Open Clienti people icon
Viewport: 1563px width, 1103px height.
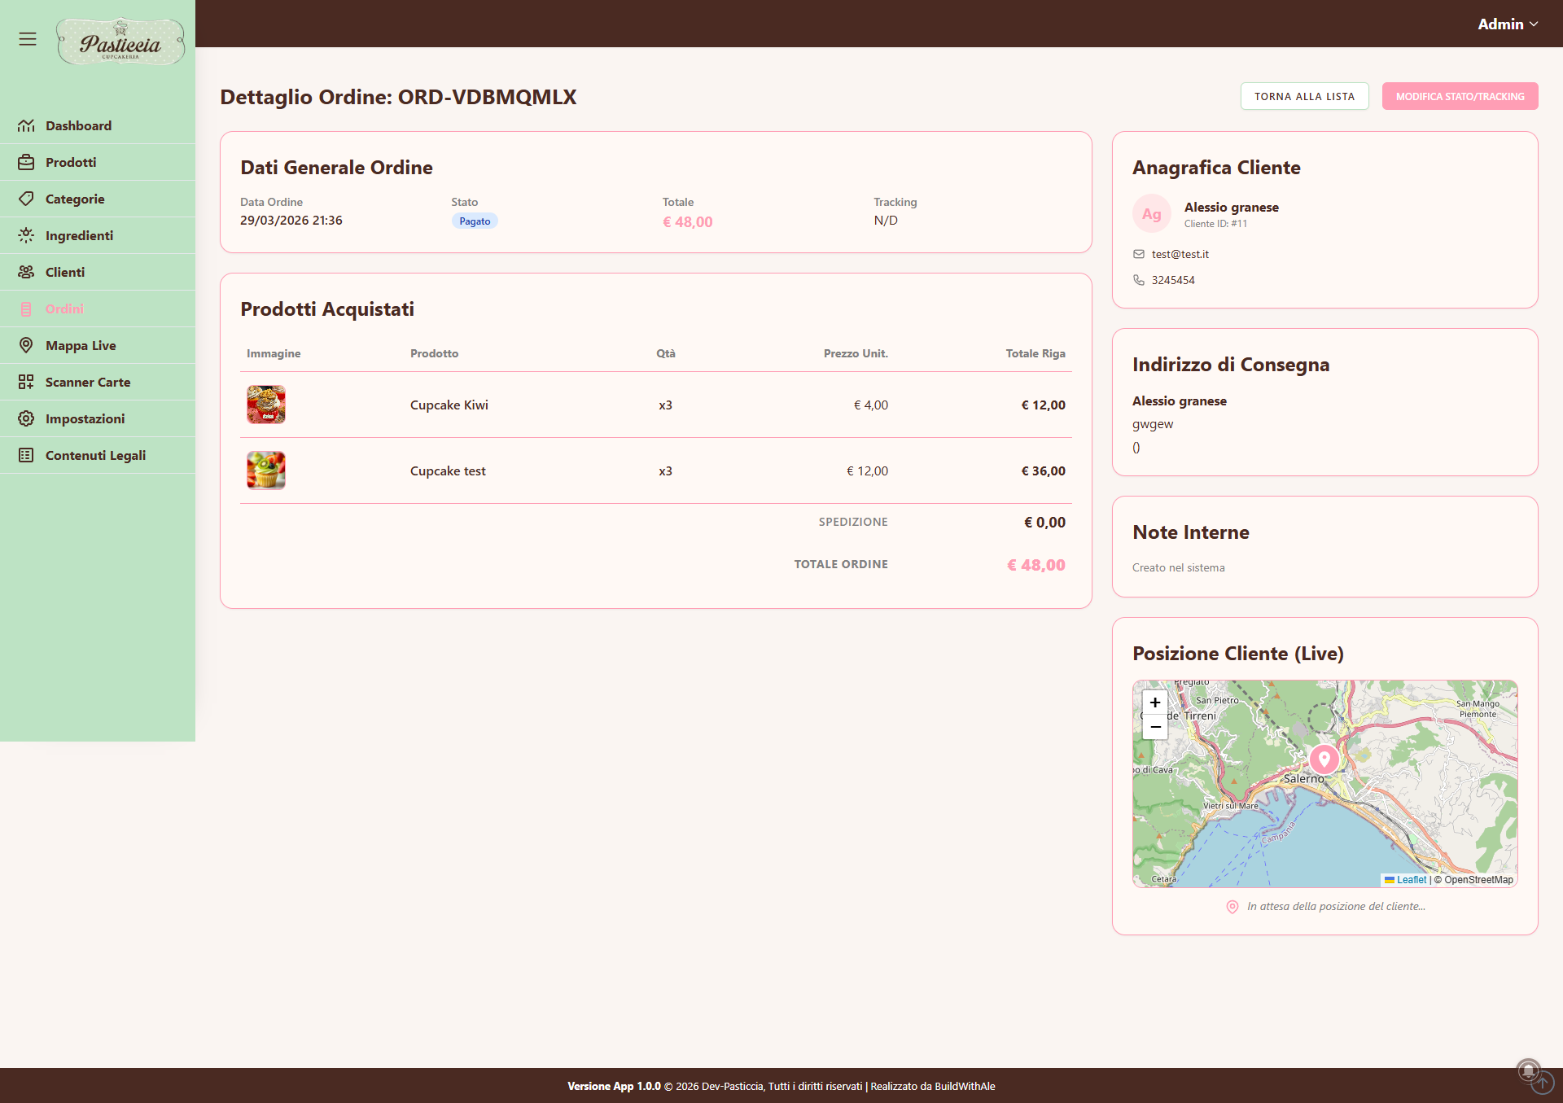pos(26,272)
